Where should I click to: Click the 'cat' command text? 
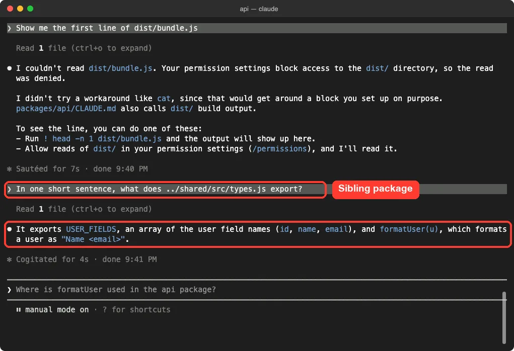tap(164, 98)
